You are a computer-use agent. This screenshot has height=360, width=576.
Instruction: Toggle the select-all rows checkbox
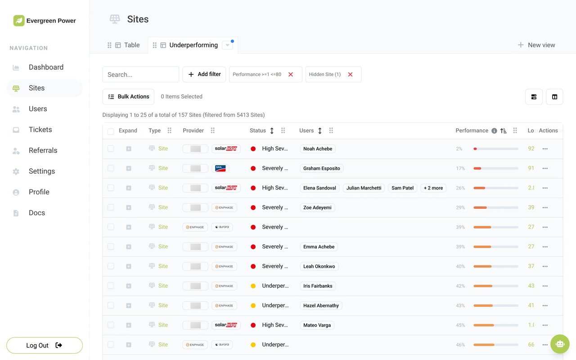click(x=111, y=131)
